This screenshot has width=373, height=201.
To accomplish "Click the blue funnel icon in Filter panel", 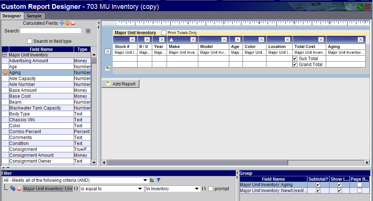I will tap(158, 180).
